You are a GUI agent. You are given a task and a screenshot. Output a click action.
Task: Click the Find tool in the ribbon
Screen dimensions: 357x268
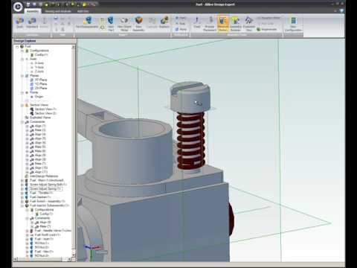click(197, 22)
